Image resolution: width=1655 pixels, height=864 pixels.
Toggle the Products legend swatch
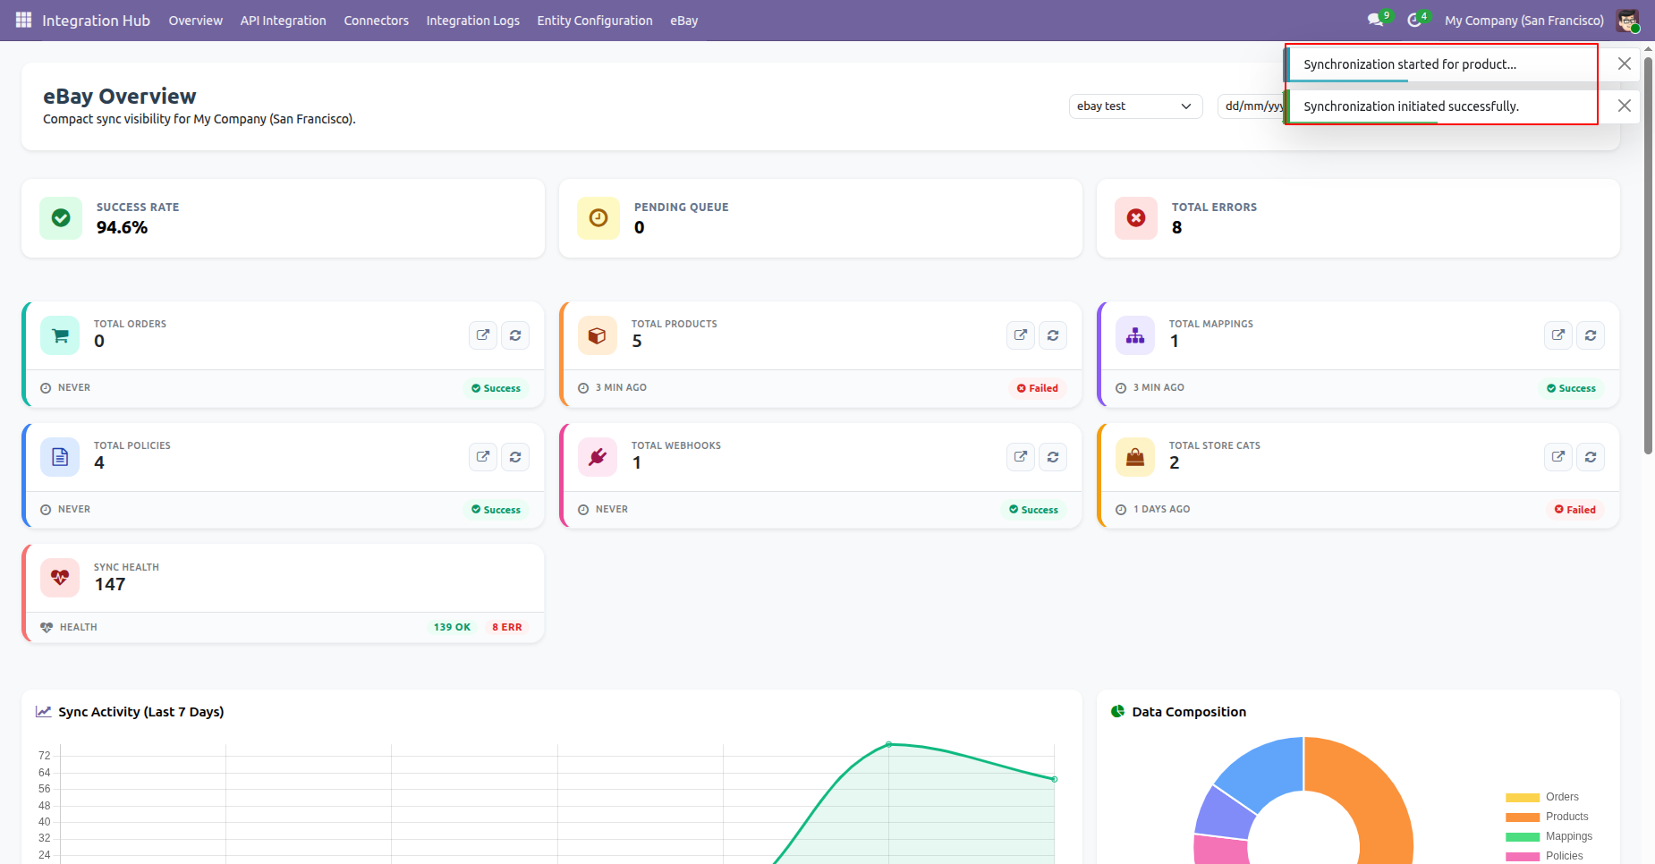pyautogui.click(x=1522, y=817)
